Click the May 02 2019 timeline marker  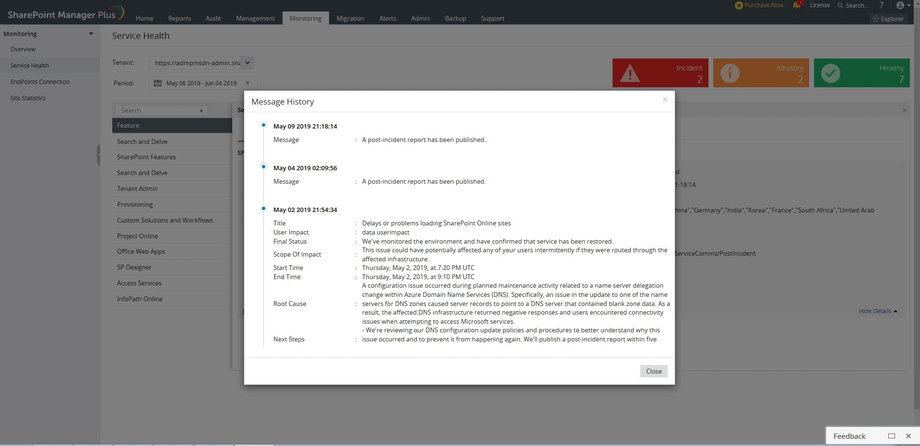[263, 208]
